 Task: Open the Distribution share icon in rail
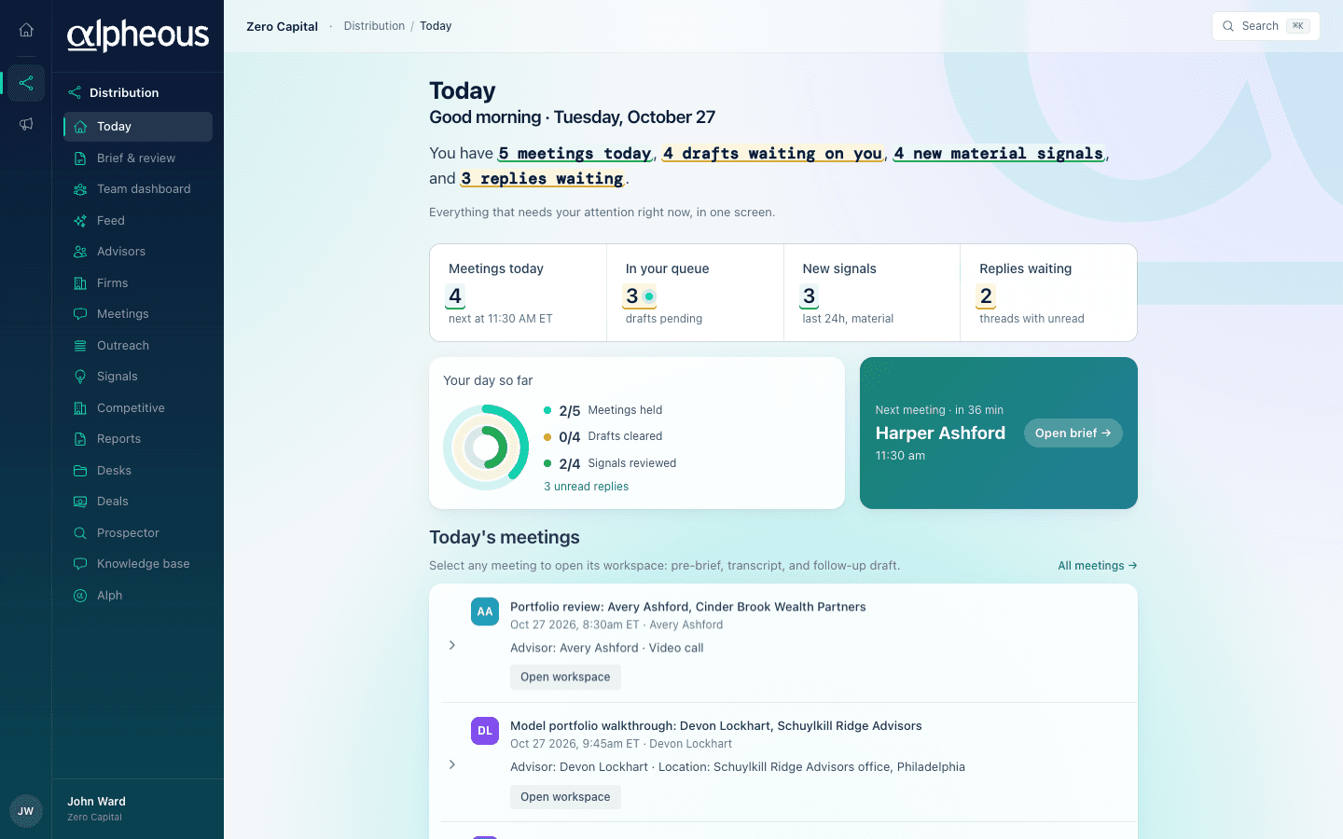click(26, 83)
